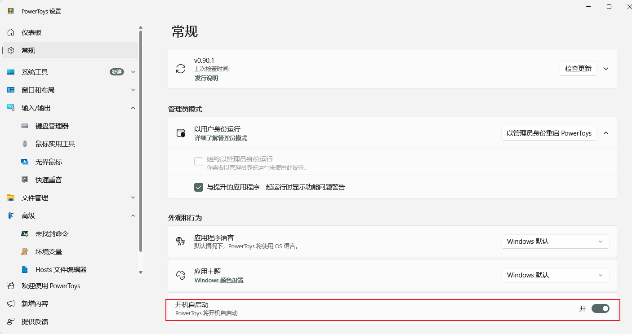Expand the version update section chevron
The height and width of the screenshot is (334, 632).
click(x=606, y=69)
